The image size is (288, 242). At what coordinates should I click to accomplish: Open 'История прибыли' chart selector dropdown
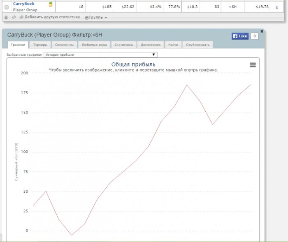click(x=100, y=54)
